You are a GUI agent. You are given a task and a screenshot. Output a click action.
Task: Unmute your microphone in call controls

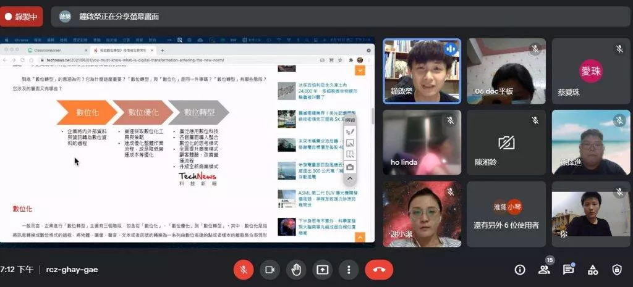[x=244, y=270]
